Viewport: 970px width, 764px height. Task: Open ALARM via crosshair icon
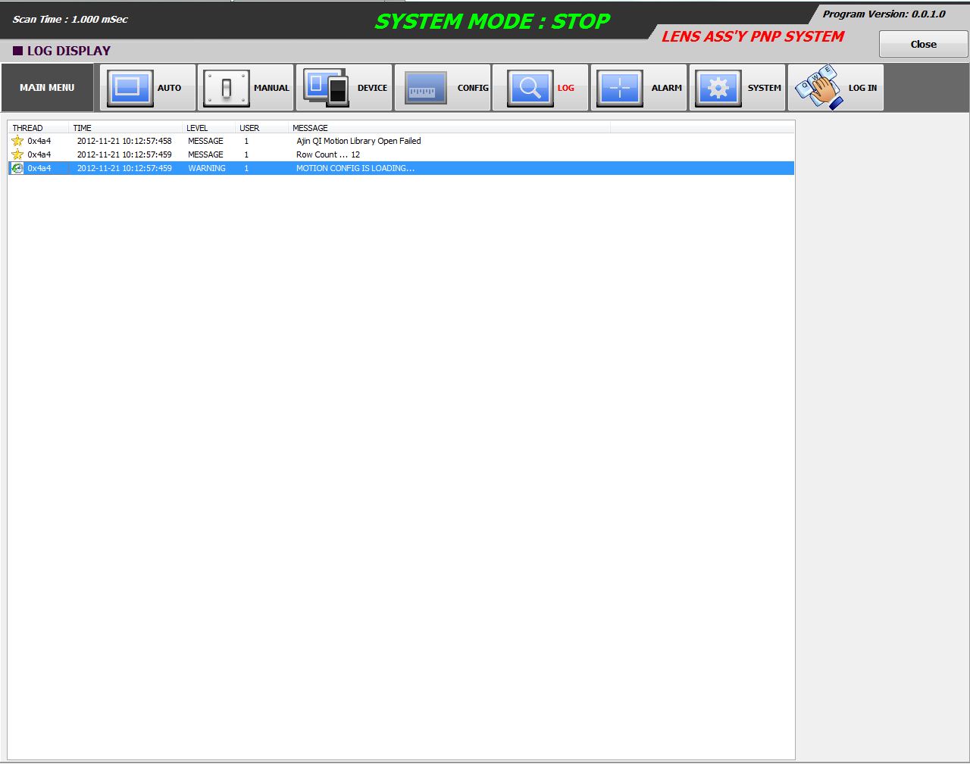(x=619, y=88)
